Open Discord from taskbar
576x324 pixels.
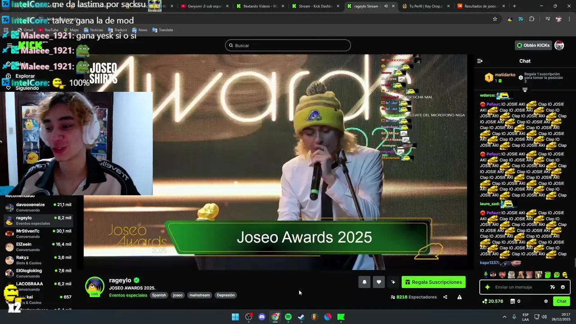click(x=262, y=317)
